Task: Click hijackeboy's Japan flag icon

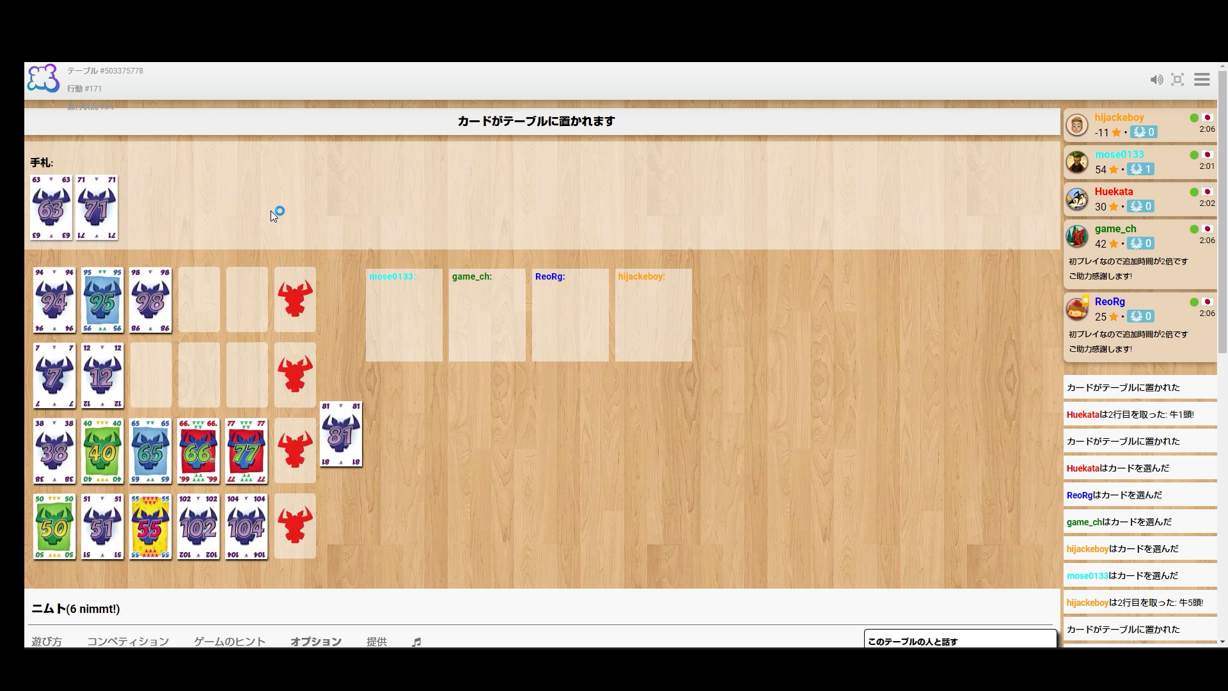Action: point(1208,118)
